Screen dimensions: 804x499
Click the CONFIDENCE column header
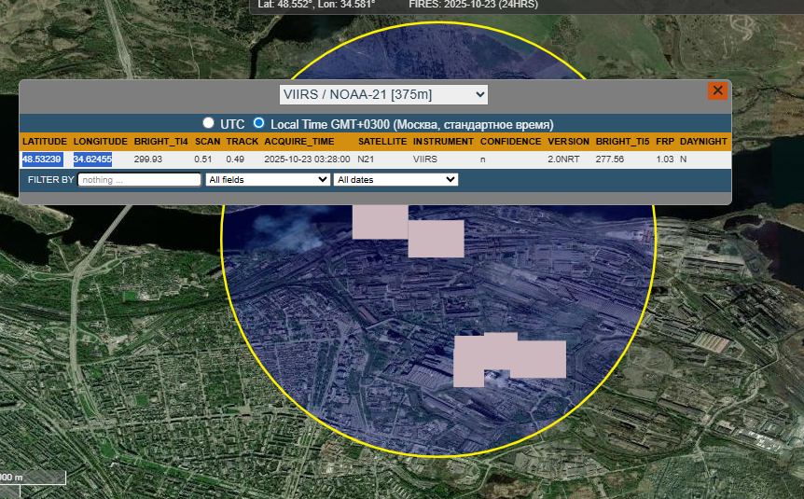pos(510,141)
